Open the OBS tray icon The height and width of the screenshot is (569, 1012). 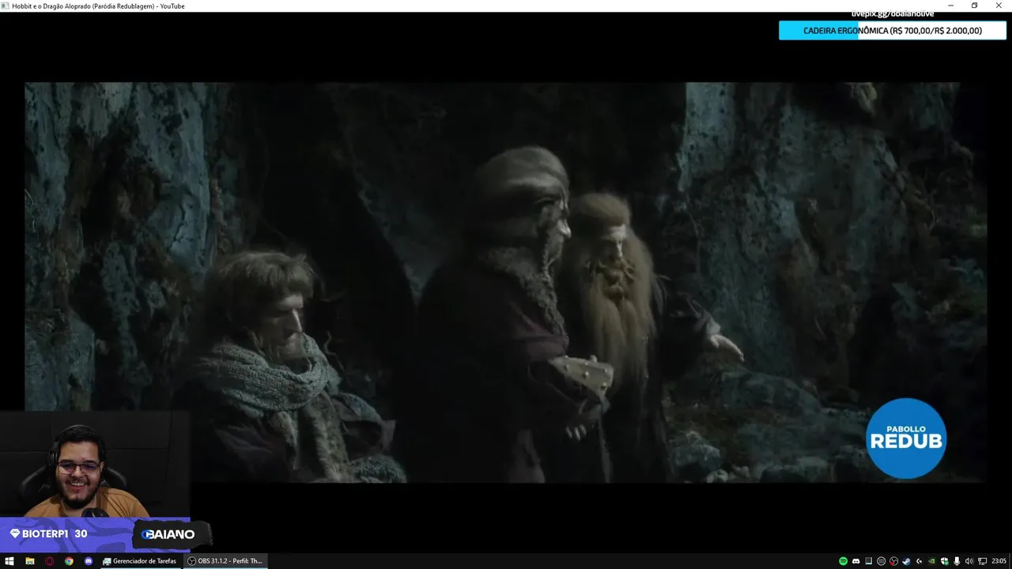tap(893, 561)
